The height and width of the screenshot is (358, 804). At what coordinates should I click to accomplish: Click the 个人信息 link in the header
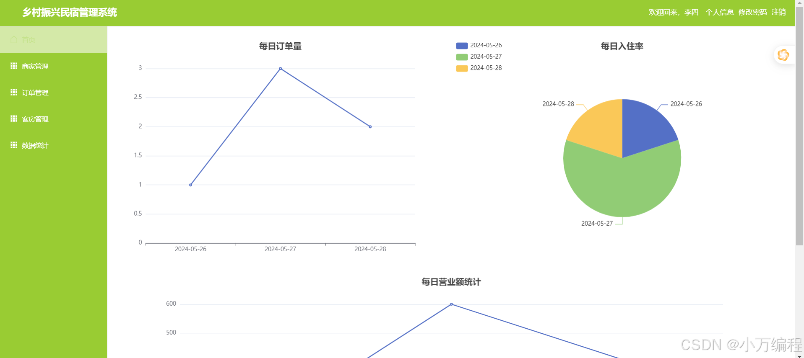pyautogui.click(x=719, y=12)
